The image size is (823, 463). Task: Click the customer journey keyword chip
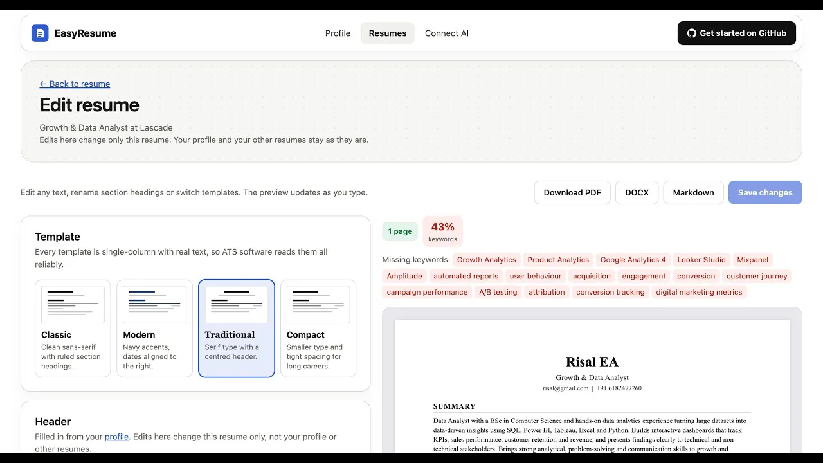[x=757, y=276]
